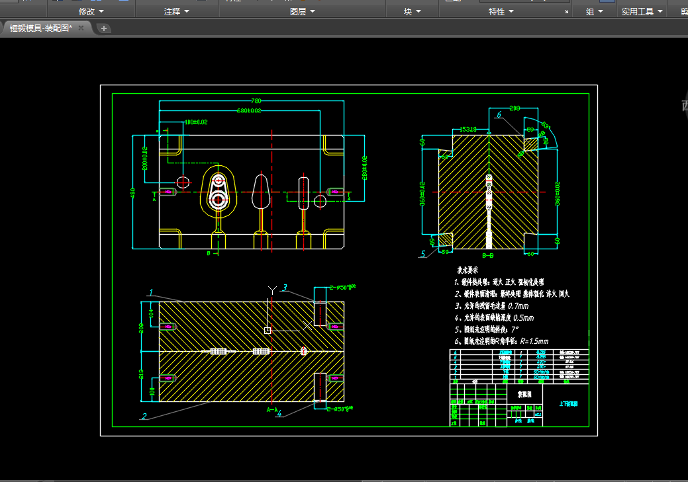Select part balloon number 4
Screen dimensions: 688x482
[279, 413]
